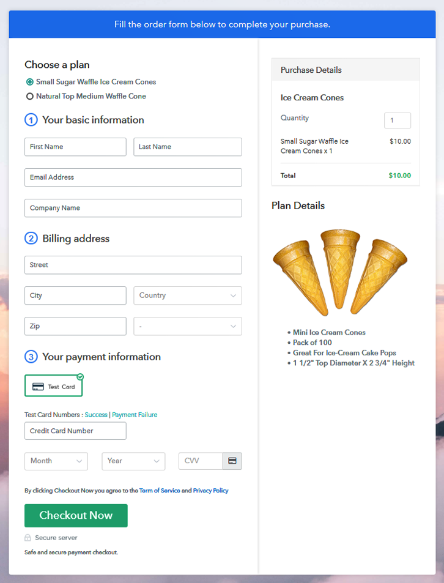444x583 pixels.
Task: Focus the Email Address field
Action: click(133, 177)
